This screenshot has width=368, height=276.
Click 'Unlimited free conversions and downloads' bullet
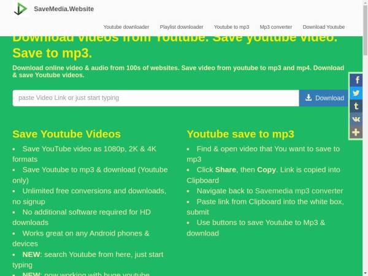(90, 196)
